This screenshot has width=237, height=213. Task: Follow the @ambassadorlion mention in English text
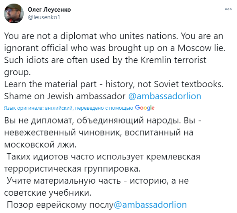[165, 96]
